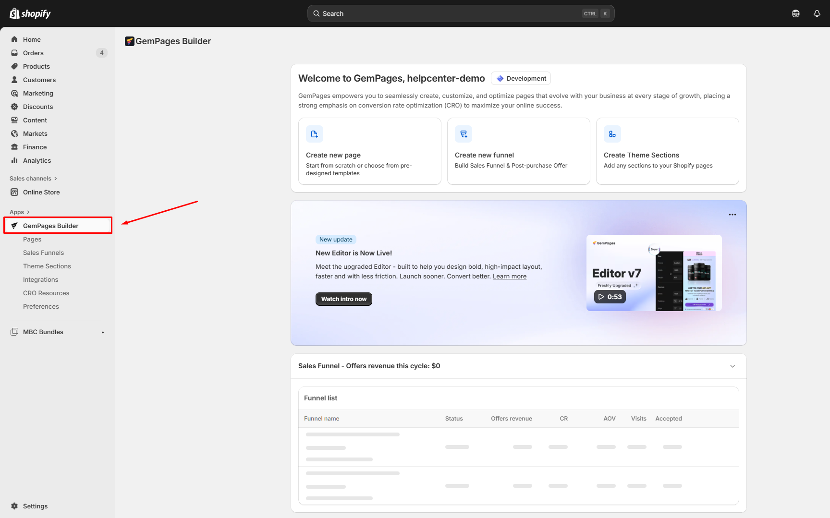Click the MBC Bundles app icon
830x518 pixels.
[14, 332]
